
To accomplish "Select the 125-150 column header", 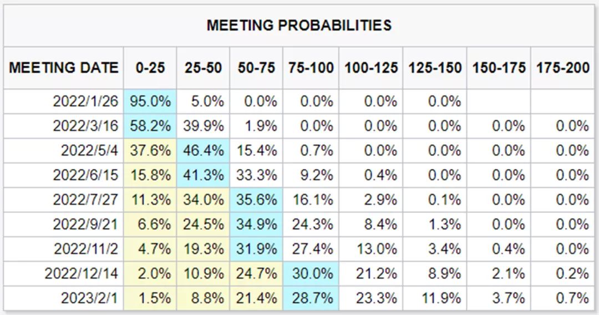I will (x=435, y=68).
